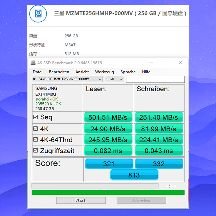Expand the 1 GB test size dropdown
Viewport: 216px width, 216px height.
(114, 79)
